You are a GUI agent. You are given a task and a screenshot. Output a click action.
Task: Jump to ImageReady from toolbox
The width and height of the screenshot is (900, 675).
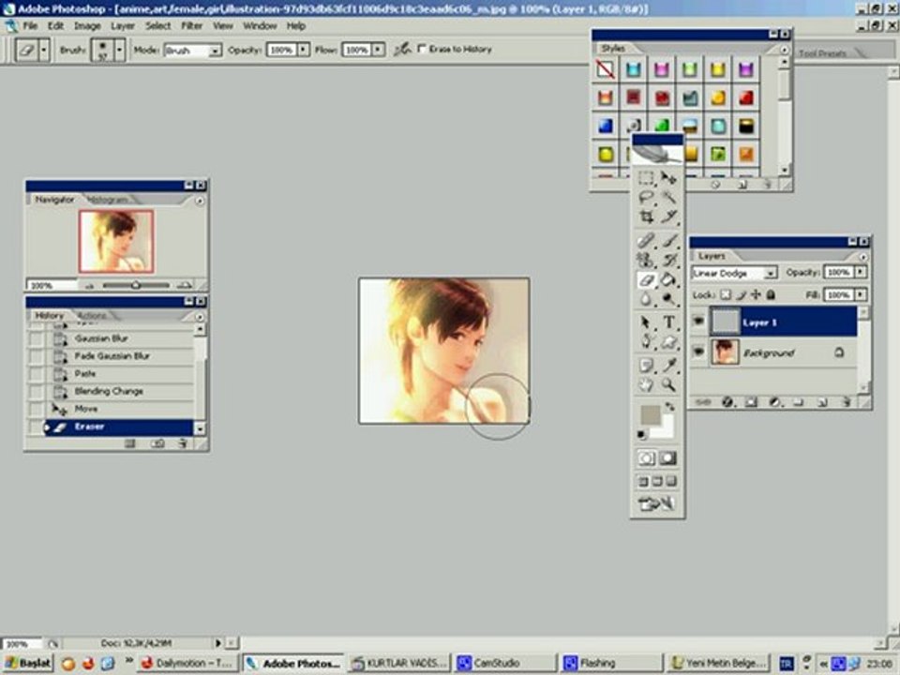tap(656, 504)
